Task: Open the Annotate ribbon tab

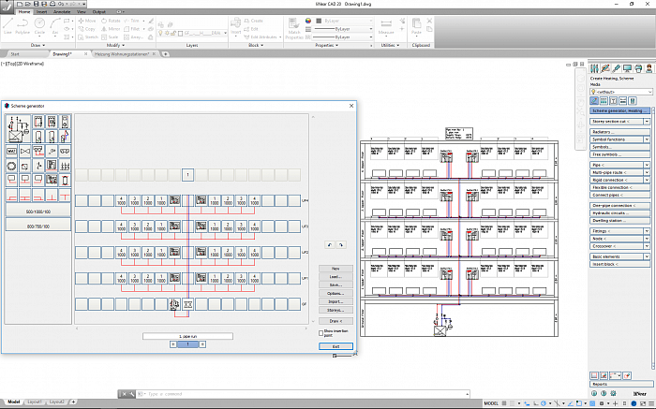Action: (x=62, y=11)
